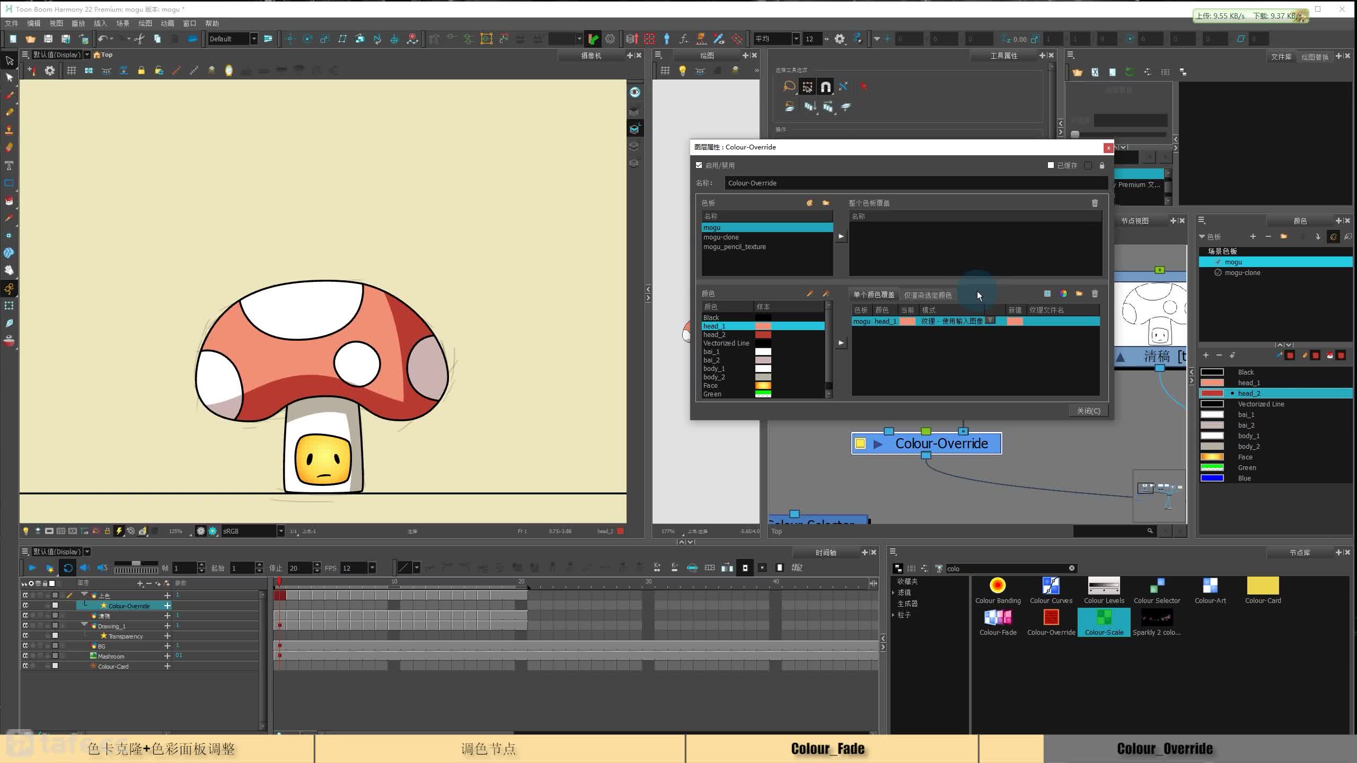Toggle the enable/disable checkbox in layer properties
Screen dimensions: 1357x763
tap(699, 165)
